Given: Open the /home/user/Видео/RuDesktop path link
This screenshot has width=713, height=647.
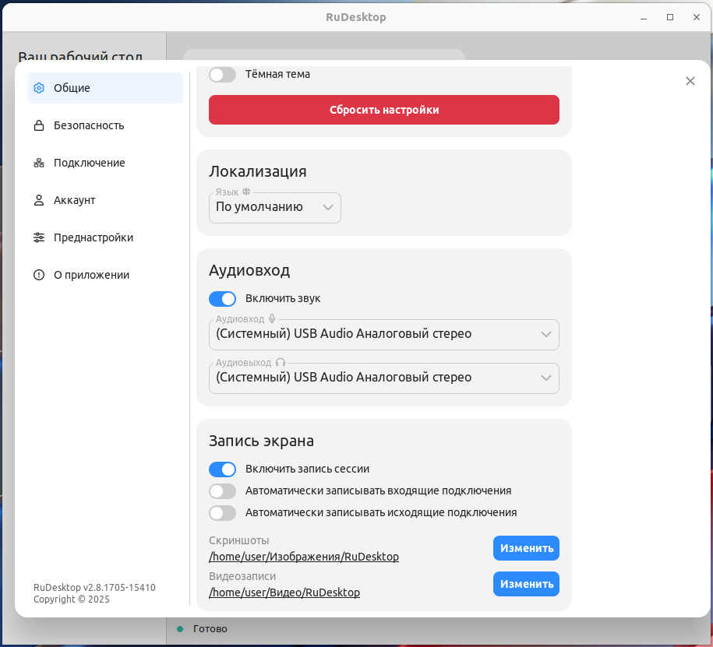Looking at the screenshot, I should [x=284, y=592].
